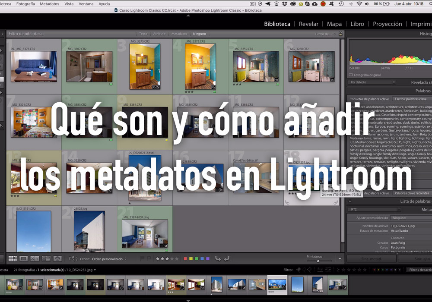Image resolution: width=432 pixels, height=302 pixels.
Task: Open the Ajuste preestablecido Ninguno dropdown
Action: click(411, 217)
